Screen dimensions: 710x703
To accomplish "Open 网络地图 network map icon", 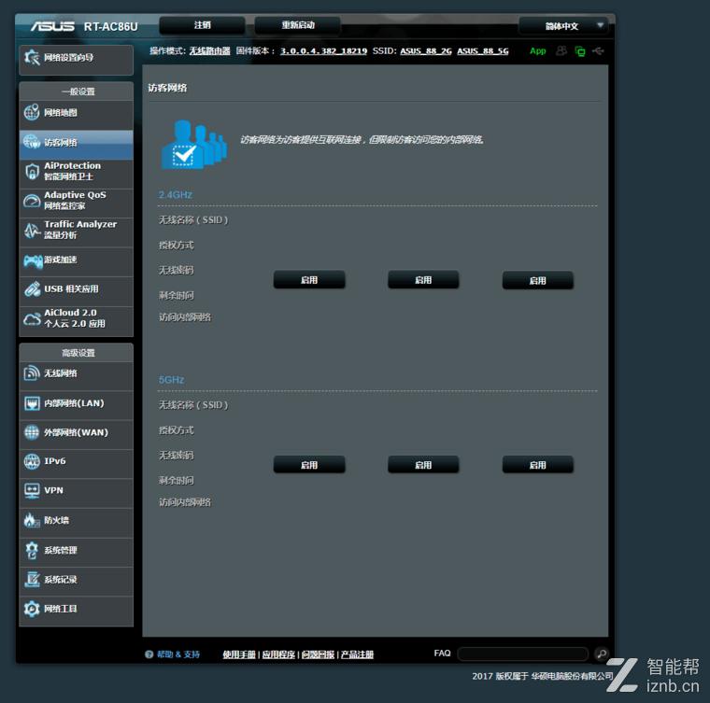I will [32, 112].
